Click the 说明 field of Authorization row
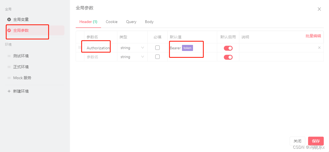 278,48
